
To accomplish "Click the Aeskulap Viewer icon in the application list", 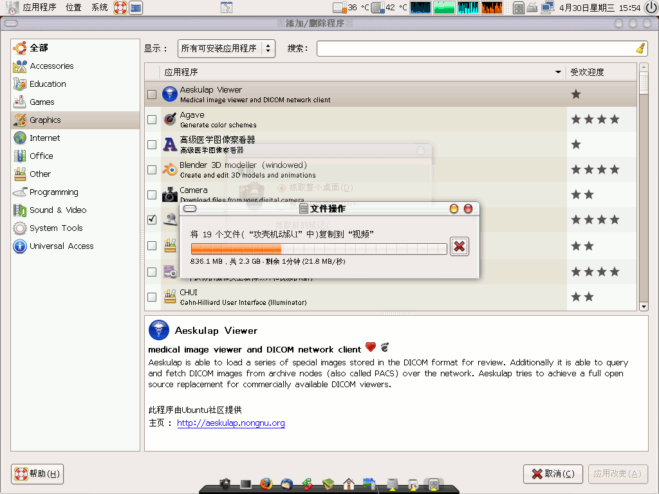I will pyautogui.click(x=170, y=94).
